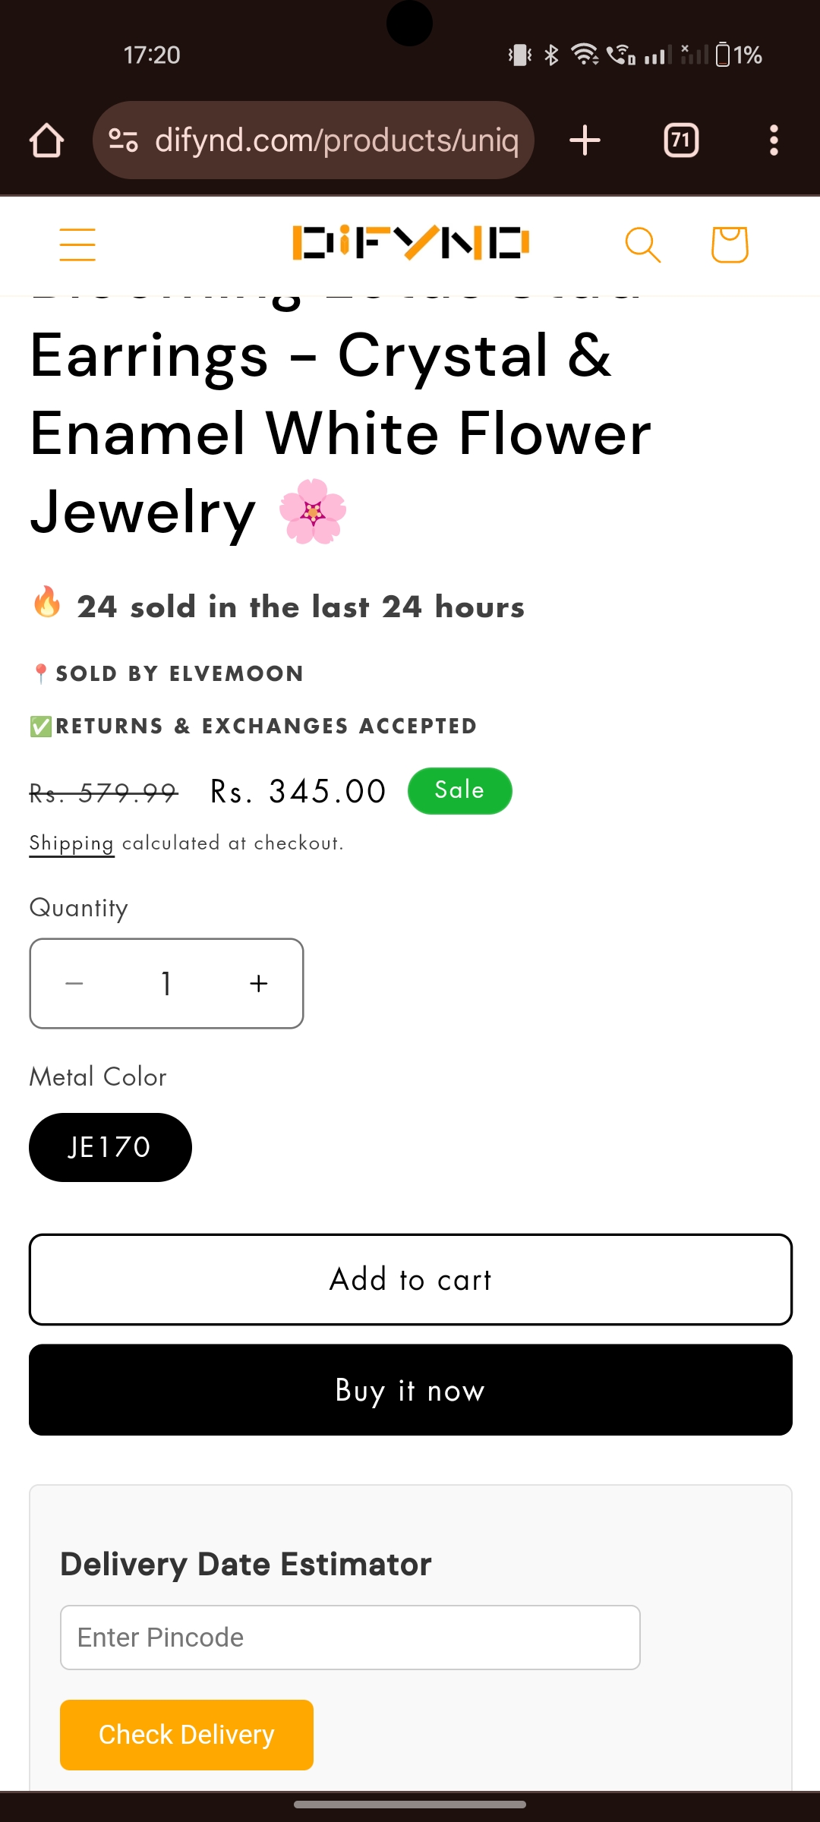Click the DIFYND logo
Image resolution: width=820 pixels, height=1822 pixels.
411,243
